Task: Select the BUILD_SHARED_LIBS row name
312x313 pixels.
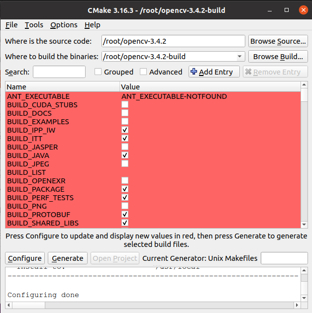Action: click(43, 223)
